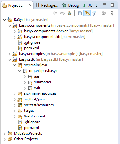Image resolution: width=120 pixels, height=144 pixels.
Task: Expand the target folder
Action: pyautogui.click(x=15, y=111)
